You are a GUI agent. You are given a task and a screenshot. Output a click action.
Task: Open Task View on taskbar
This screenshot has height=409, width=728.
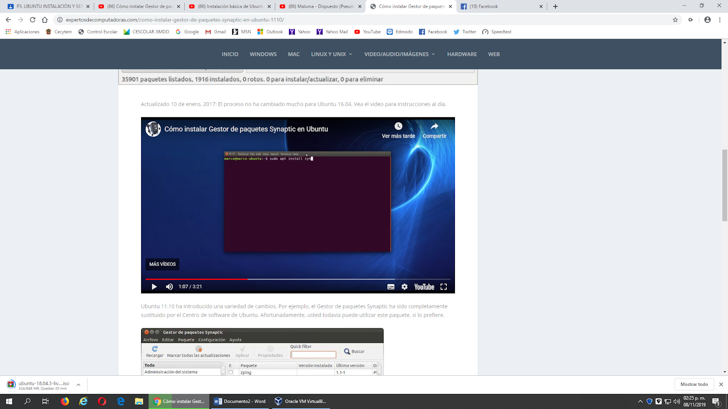[x=45, y=401]
